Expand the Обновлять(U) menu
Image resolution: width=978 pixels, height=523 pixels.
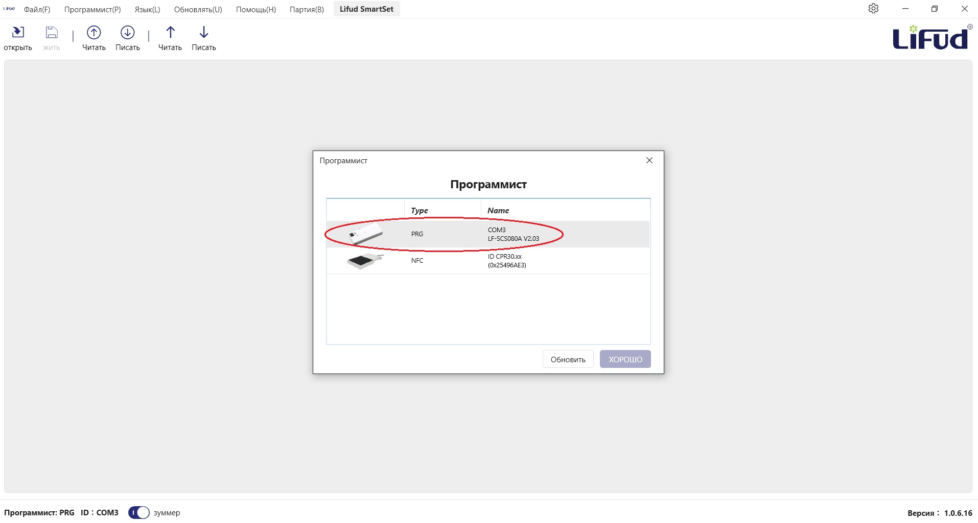coord(198,9)
